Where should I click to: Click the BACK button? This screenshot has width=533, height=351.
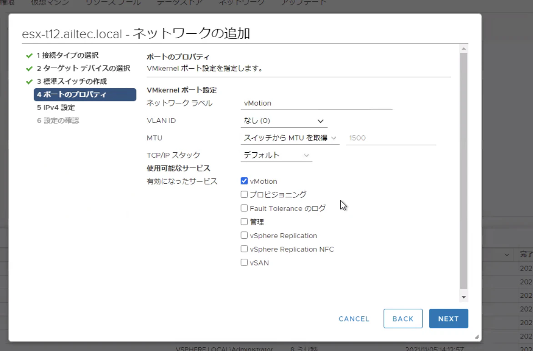tap(403, 319)
